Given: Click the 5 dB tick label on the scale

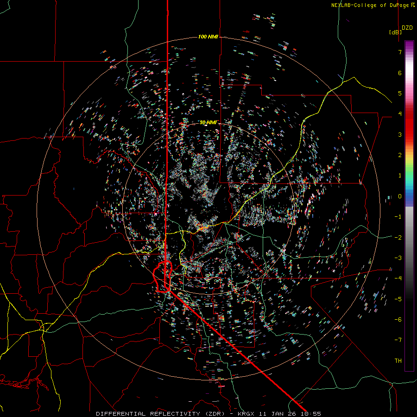Looking at the screenshot, I should click(x=400, y=93).
